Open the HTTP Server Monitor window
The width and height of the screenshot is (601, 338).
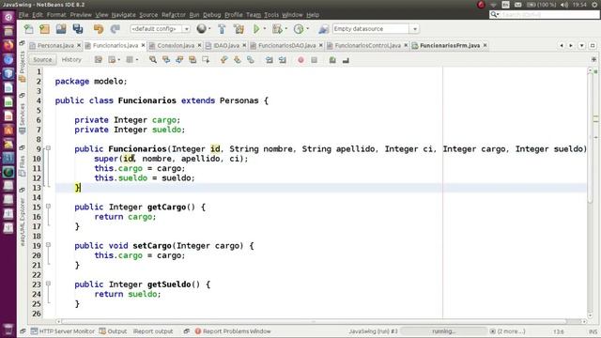pyautogui.click(x=63, y=331)
